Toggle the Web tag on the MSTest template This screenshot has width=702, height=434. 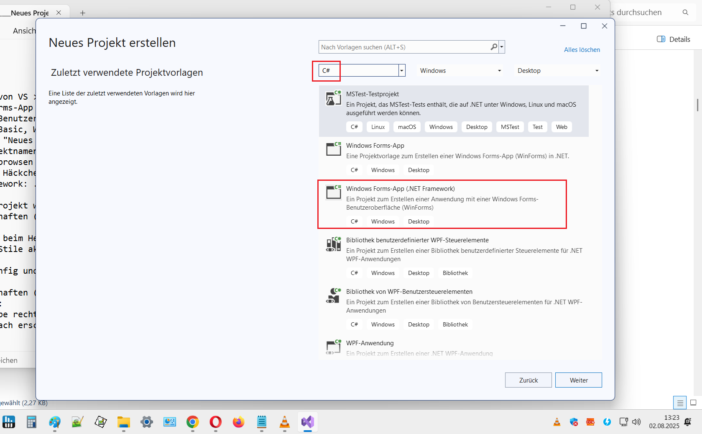pyautogui.click(x=562, y=127)
